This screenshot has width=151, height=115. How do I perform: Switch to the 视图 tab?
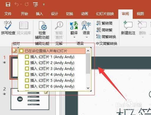[140, 14]
